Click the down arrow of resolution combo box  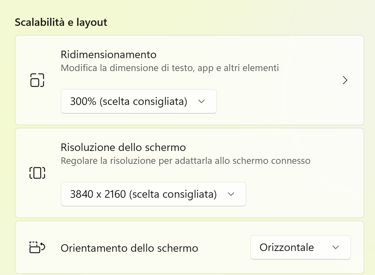point(231,194)
